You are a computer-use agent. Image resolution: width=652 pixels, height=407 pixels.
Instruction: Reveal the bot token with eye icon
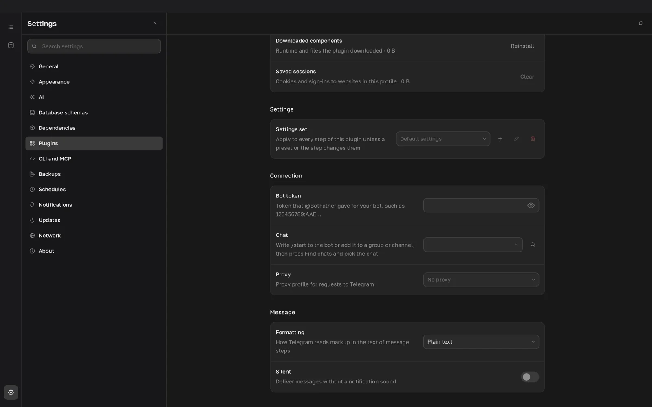531,206
